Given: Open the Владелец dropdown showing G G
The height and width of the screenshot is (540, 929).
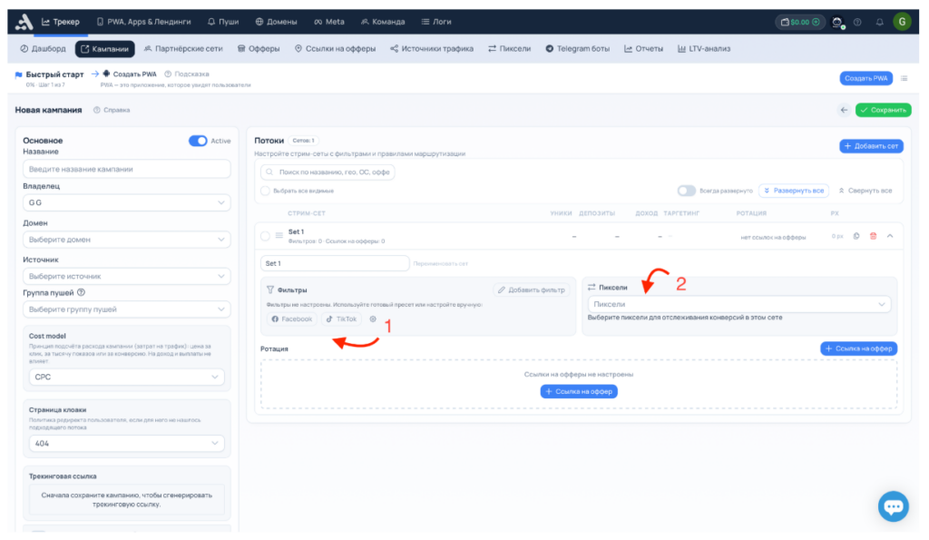Looking at the screenshot, I should point(127,202).
